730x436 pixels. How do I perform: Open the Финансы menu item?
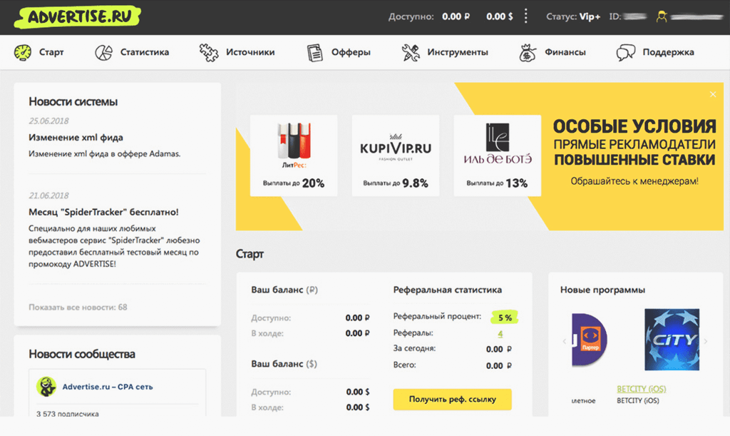pyautogui.click(x=565, y=52)
